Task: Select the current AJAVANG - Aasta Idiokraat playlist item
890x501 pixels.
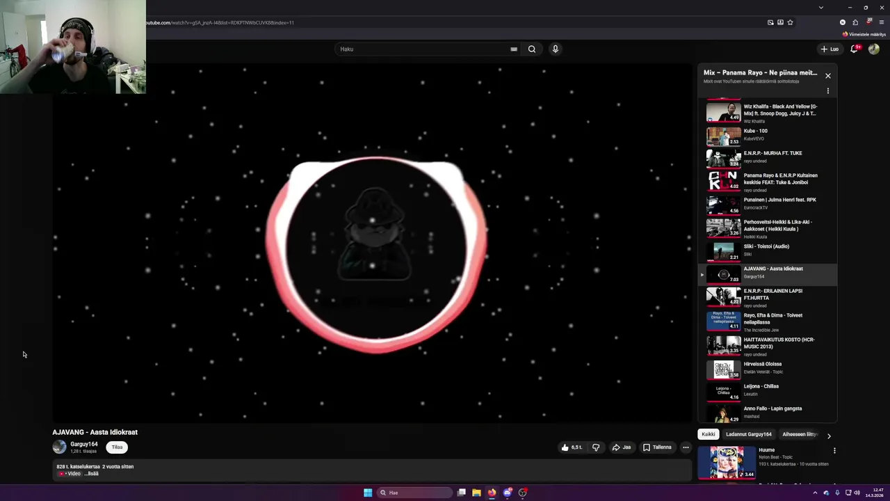Action: pos(768,274)
